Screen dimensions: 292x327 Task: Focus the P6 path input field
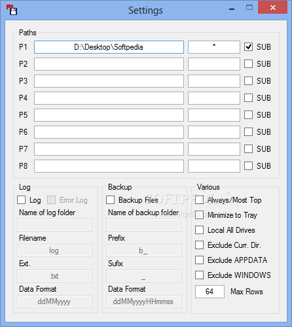109,132
